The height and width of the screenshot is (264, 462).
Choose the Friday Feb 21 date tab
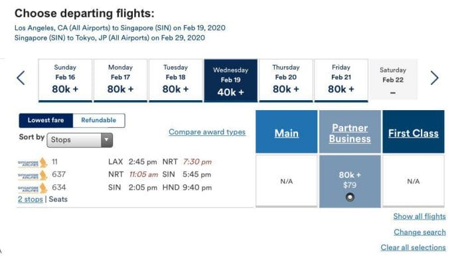tap(341, 80)
